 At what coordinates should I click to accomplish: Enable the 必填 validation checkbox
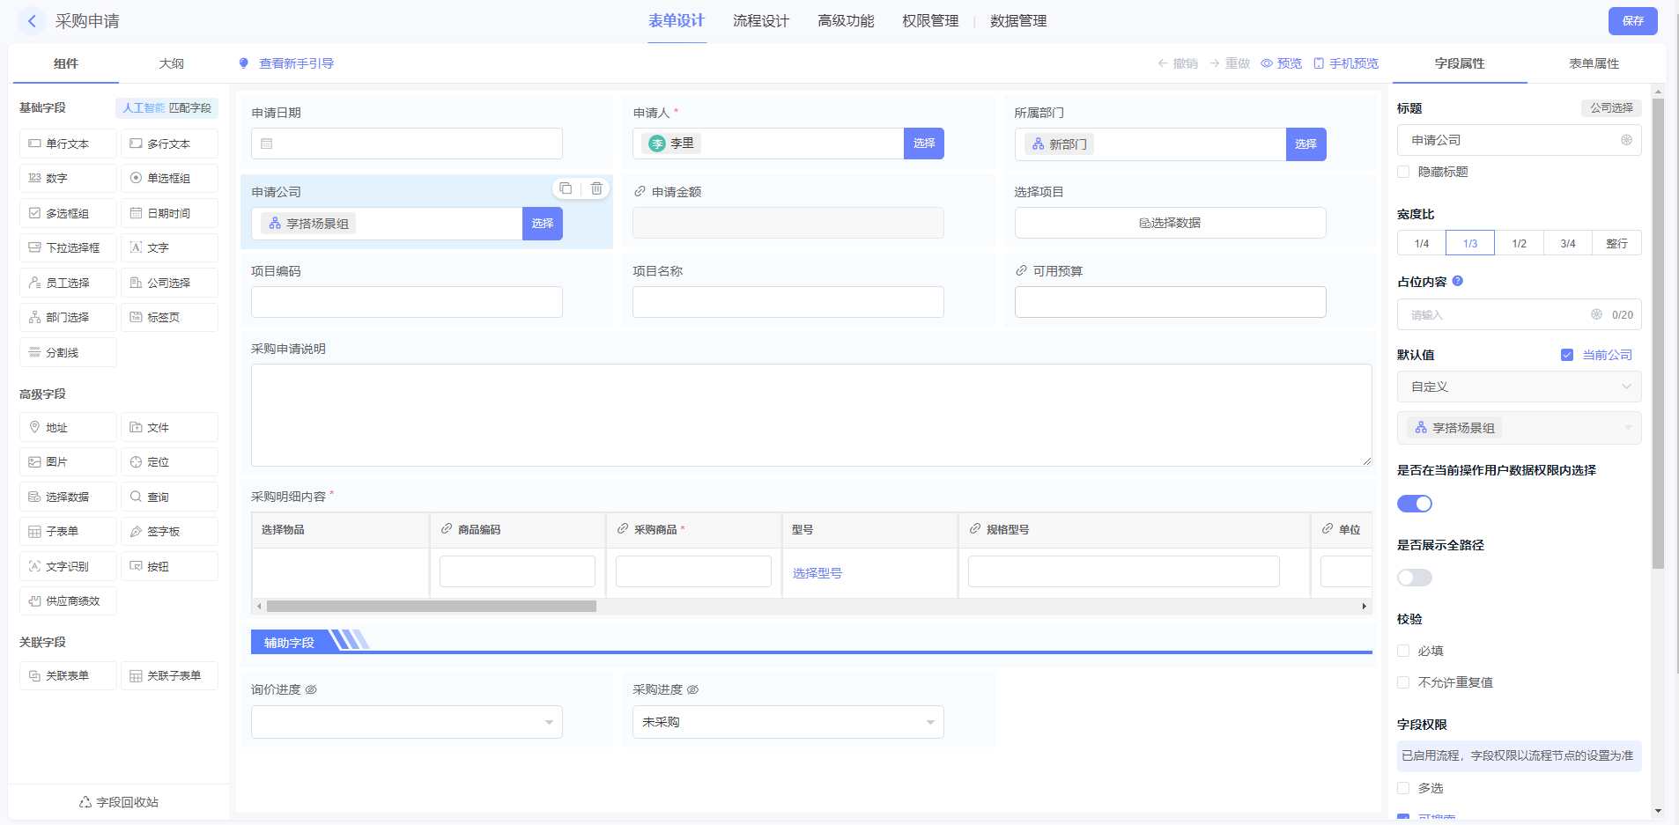coord(1403,651)
